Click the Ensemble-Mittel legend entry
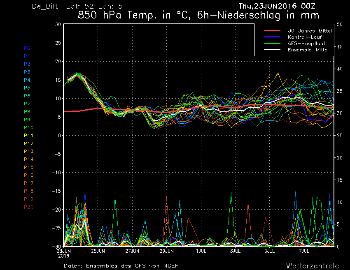Viewport: 350px width, 270px height. (308, 50)
